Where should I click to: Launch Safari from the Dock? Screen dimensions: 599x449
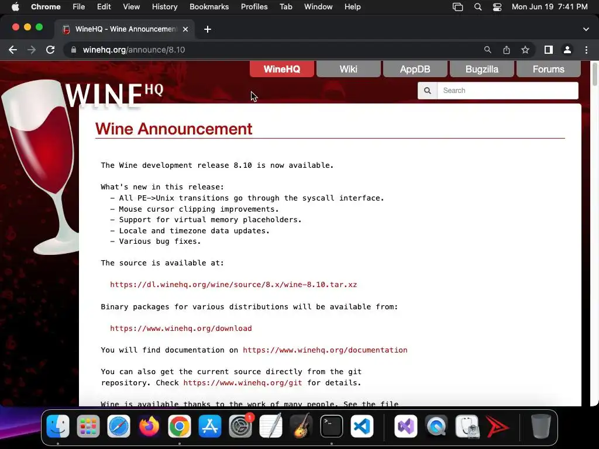[x=118, y=426]
